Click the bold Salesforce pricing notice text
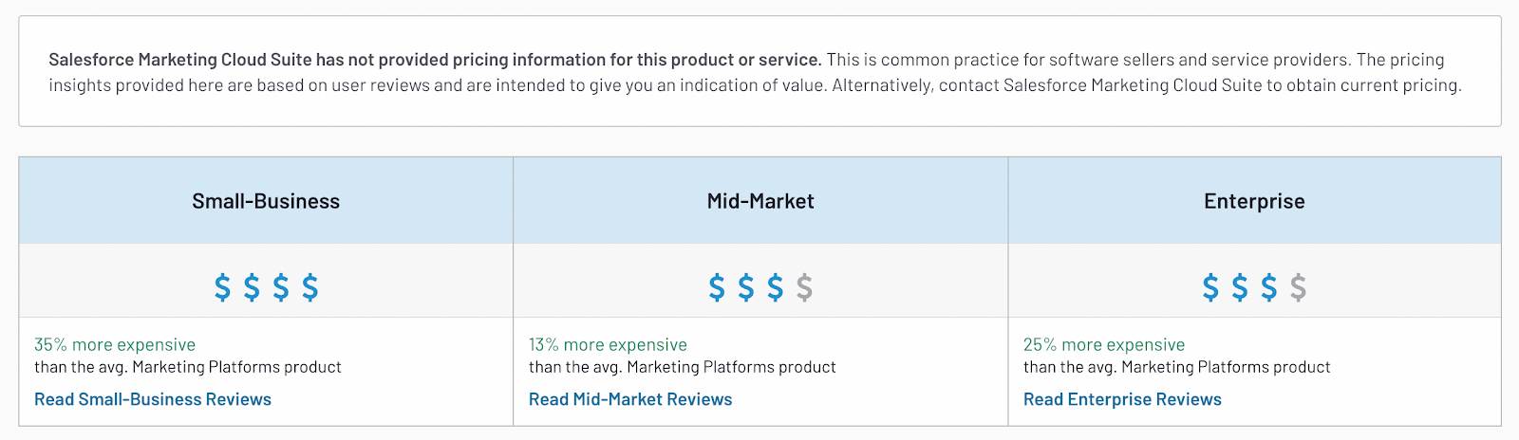The width and height of the screenshot is (1519, 440). click(x=435, y=60)
